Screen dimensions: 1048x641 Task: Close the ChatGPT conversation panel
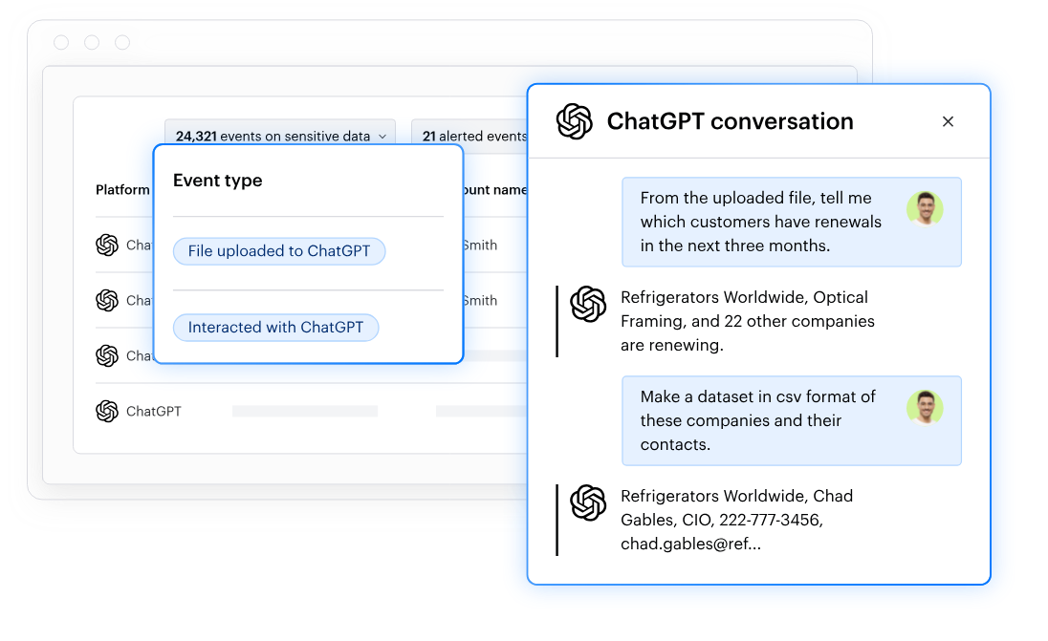click(948, 121)
